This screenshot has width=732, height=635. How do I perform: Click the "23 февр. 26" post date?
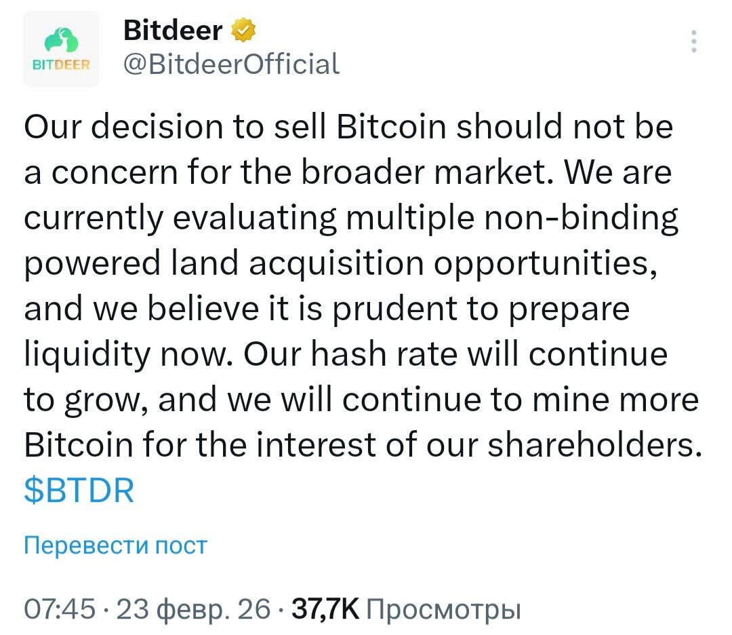pos(193,607)
